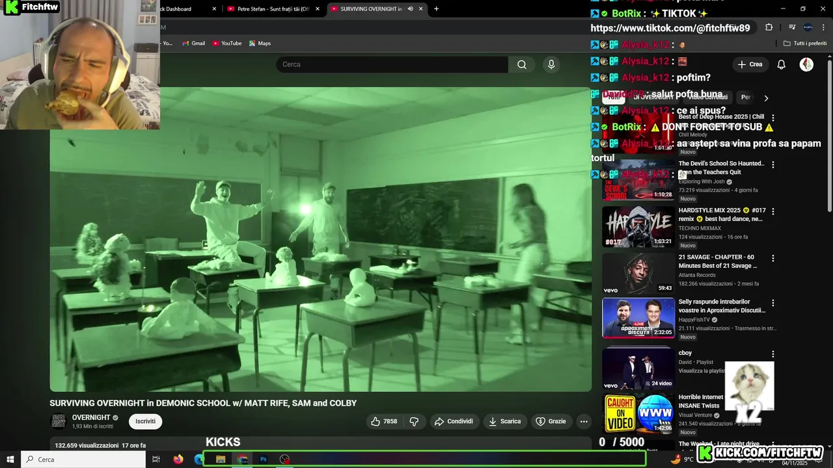Open the YouTube bookmark

226,44
